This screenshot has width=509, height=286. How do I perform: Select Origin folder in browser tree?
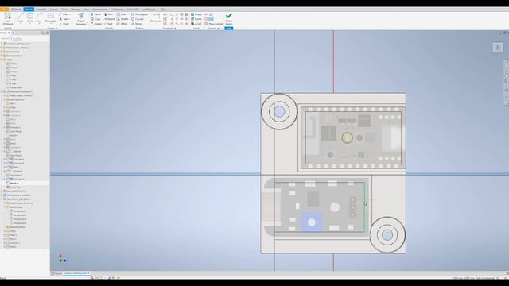pos(9,60)
